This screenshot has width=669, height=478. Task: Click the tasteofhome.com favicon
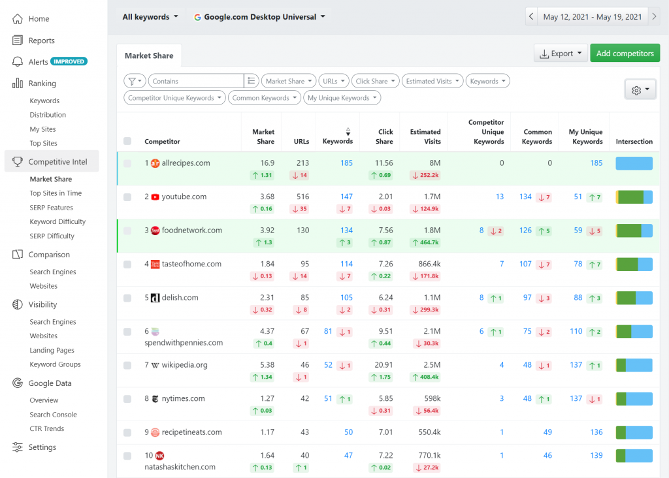coord(155,264)
